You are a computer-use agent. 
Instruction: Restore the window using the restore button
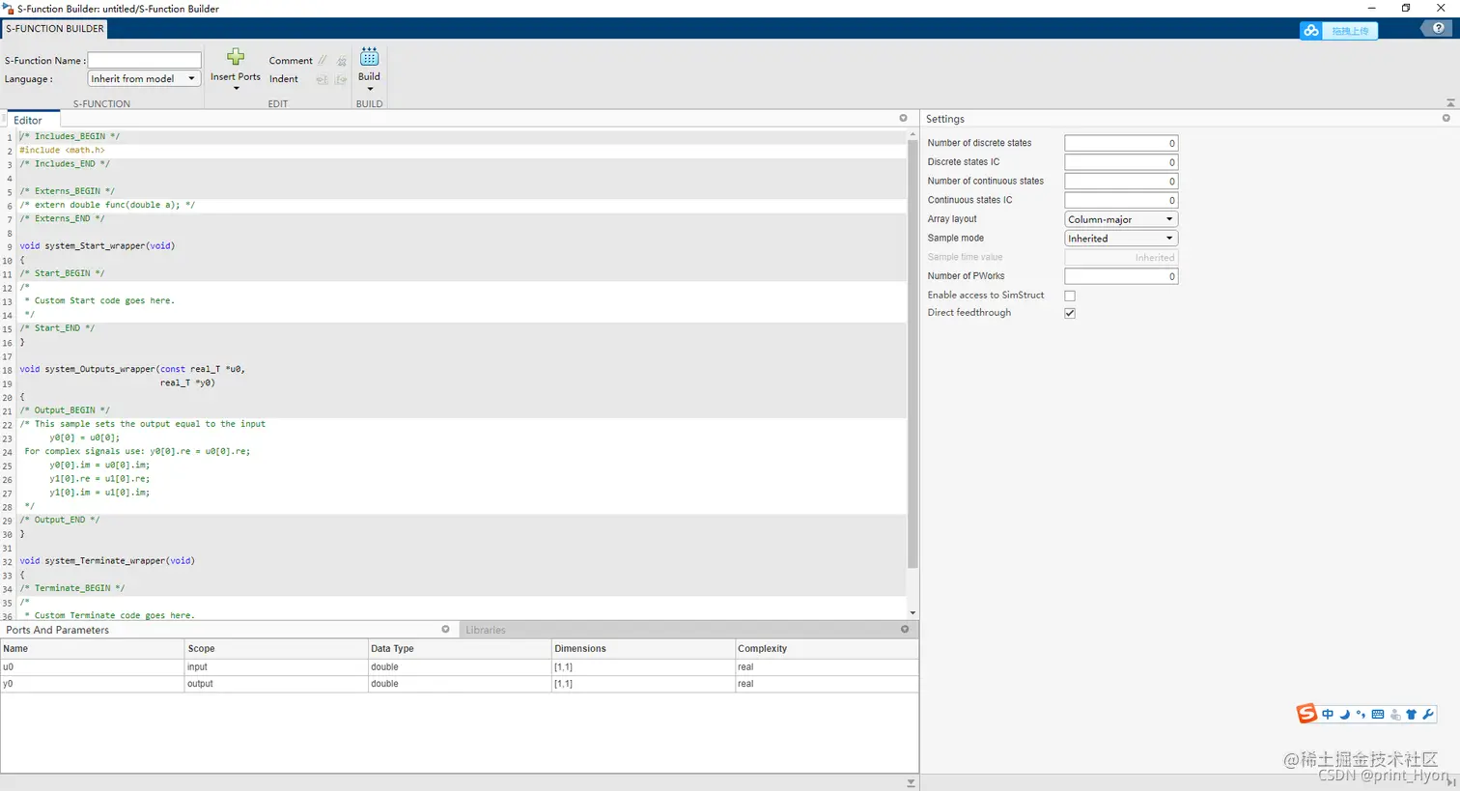(x=1406, y=8)
